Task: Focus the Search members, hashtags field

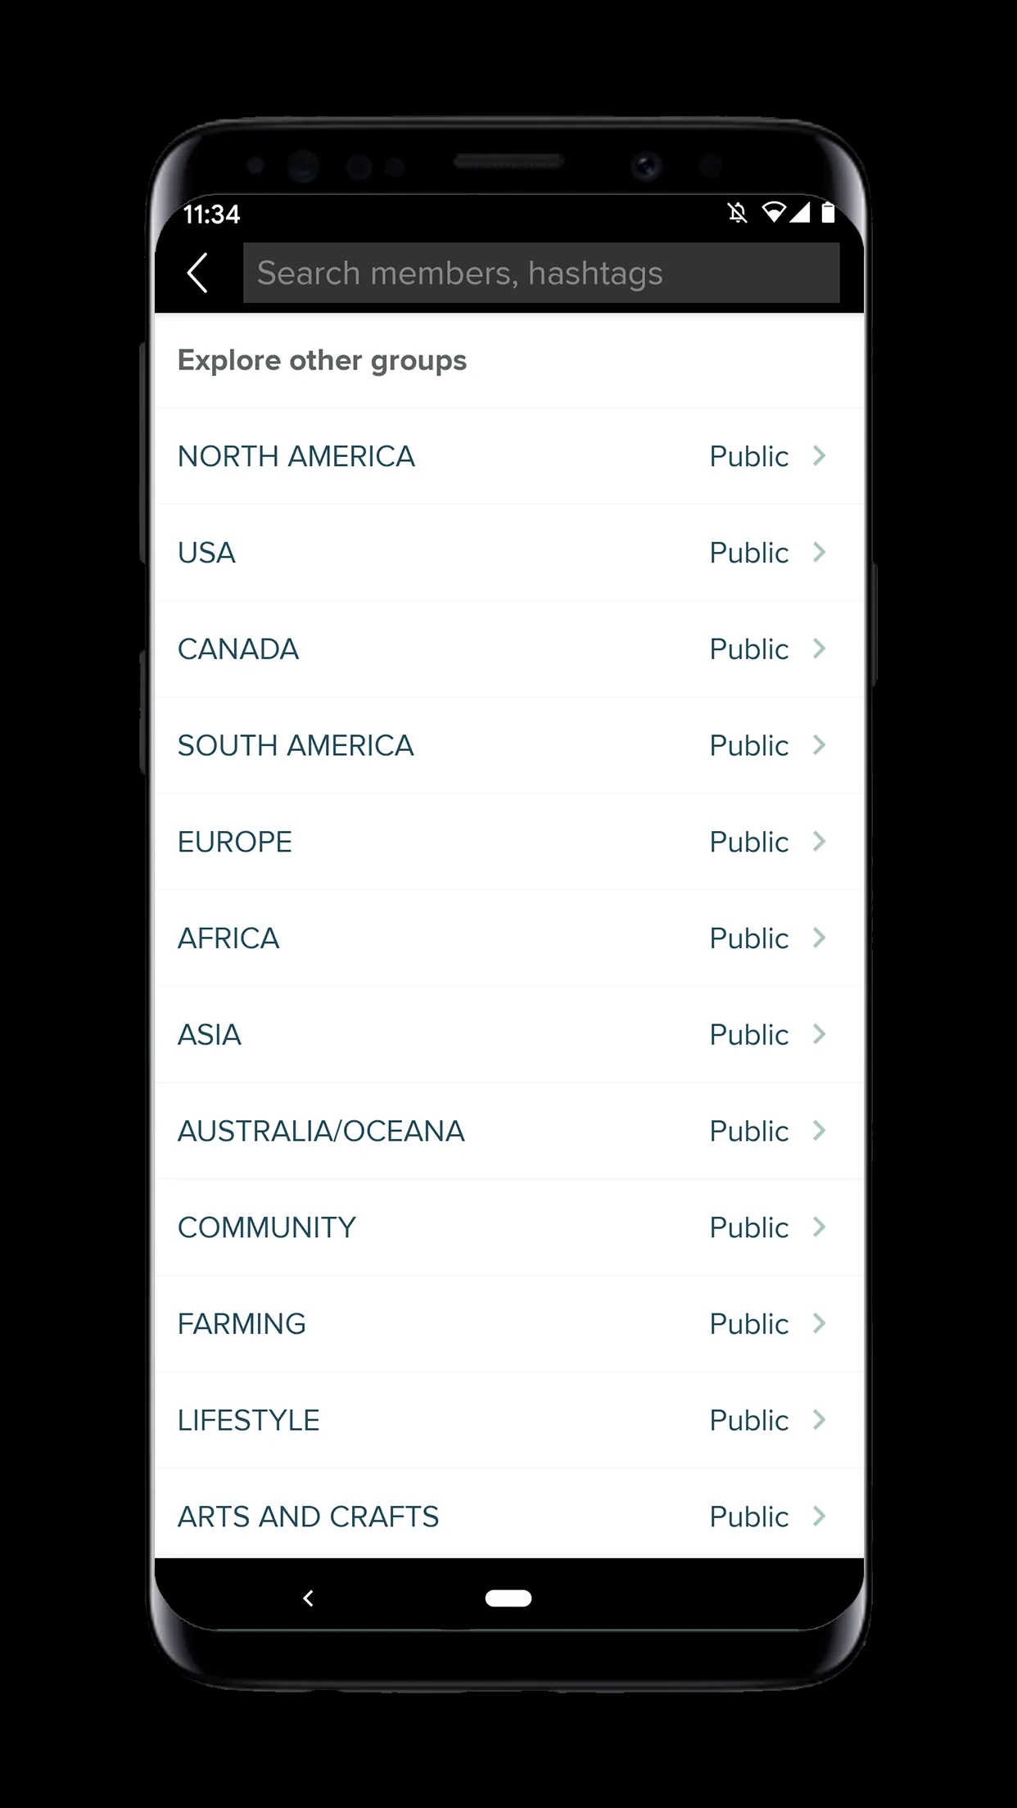Action: click(541, 273)
